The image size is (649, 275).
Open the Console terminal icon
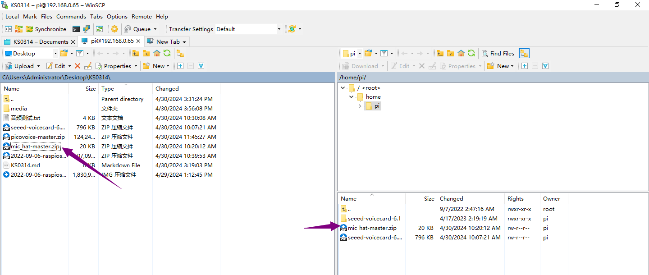point(76,29)
